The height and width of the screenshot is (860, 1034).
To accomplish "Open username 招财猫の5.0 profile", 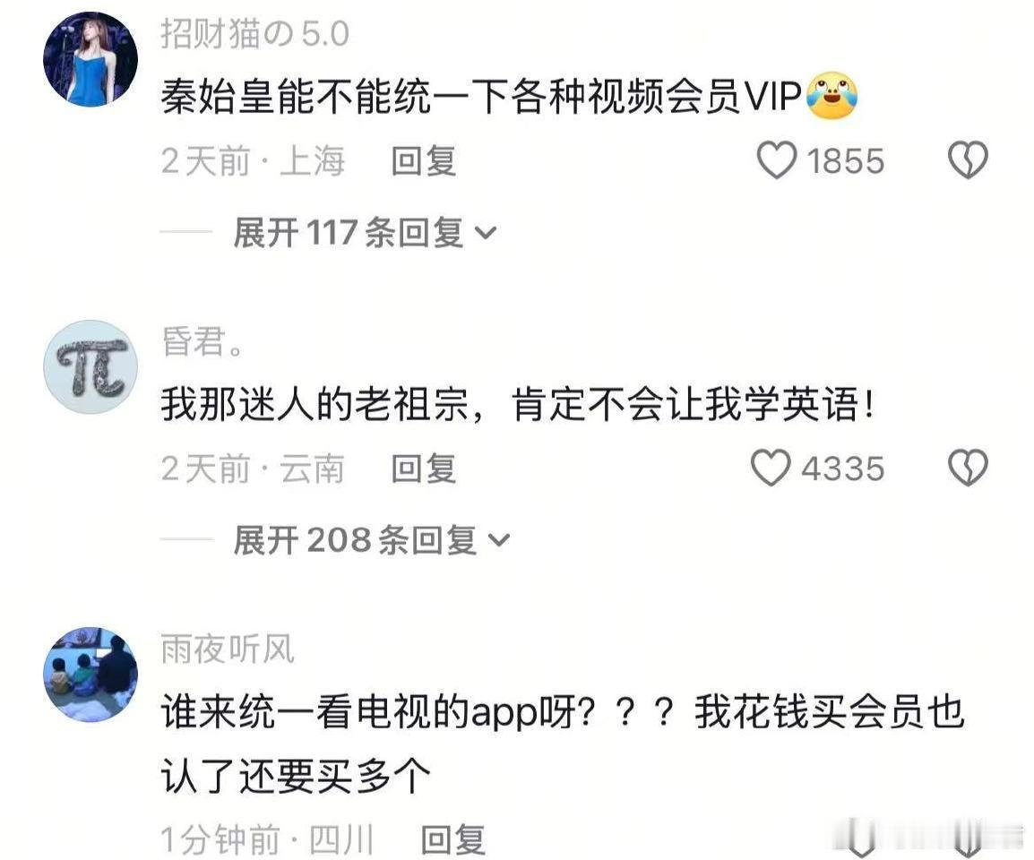I will pyautogui.click(x=255, y=33).
